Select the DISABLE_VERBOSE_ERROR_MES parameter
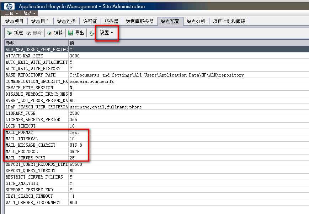Image resolution: width=309 pixels, height=214 pixels. pyautogui.click(x=37, y=94)
